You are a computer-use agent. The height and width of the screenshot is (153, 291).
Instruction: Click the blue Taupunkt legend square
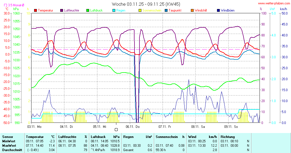[x=166, y=10]
